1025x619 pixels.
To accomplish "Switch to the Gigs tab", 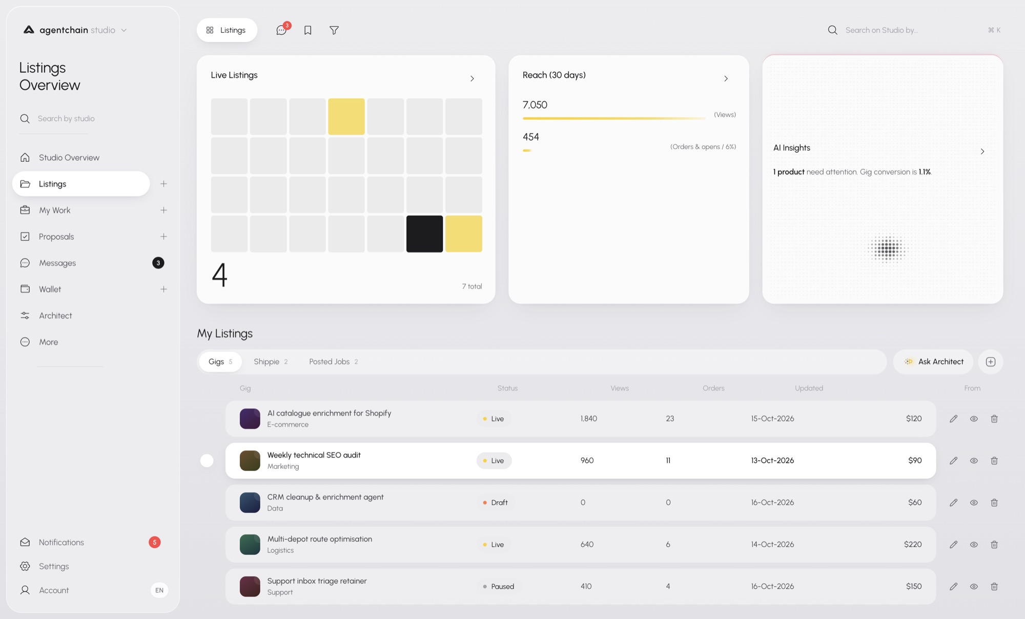I will coord(220,362).
